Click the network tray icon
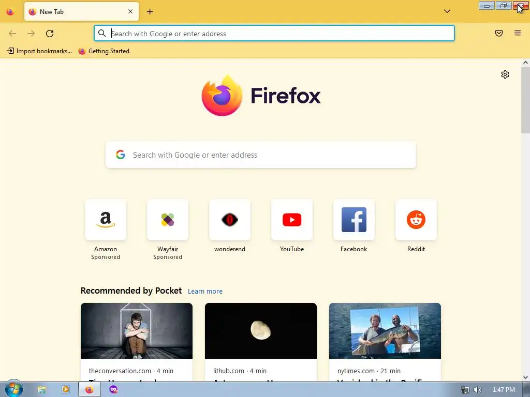Viewport: 530px width, 397px height. pyautogui.click(x=465, y=390)
